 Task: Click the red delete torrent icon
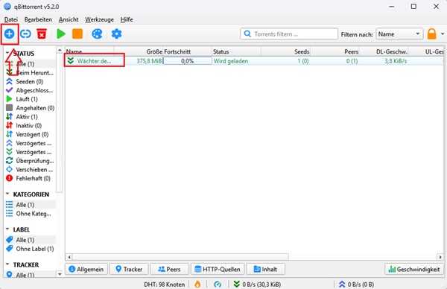pyautogui.click(x=42, y=34)
